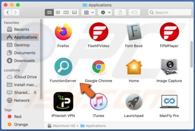
Task: Select Applications in the sidebar
Action: 21,37
